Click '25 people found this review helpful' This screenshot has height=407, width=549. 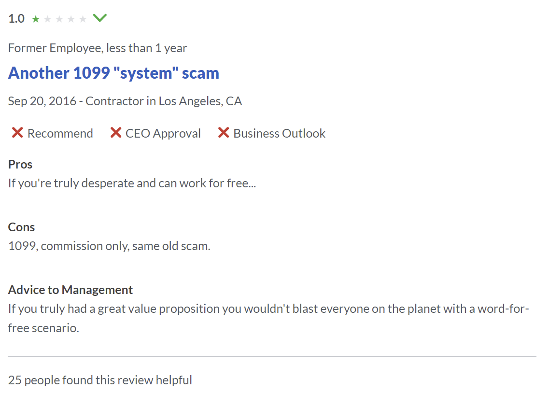(100, 380)
